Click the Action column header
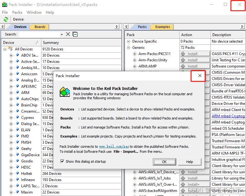 tap(195, 35)
